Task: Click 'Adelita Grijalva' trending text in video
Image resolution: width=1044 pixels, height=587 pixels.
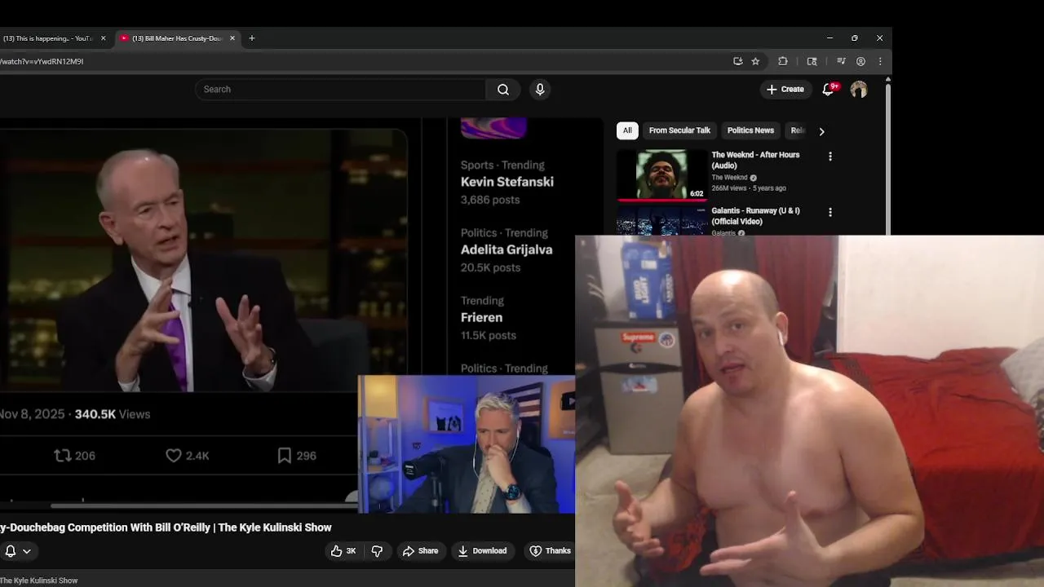Action: coord(507,249)
